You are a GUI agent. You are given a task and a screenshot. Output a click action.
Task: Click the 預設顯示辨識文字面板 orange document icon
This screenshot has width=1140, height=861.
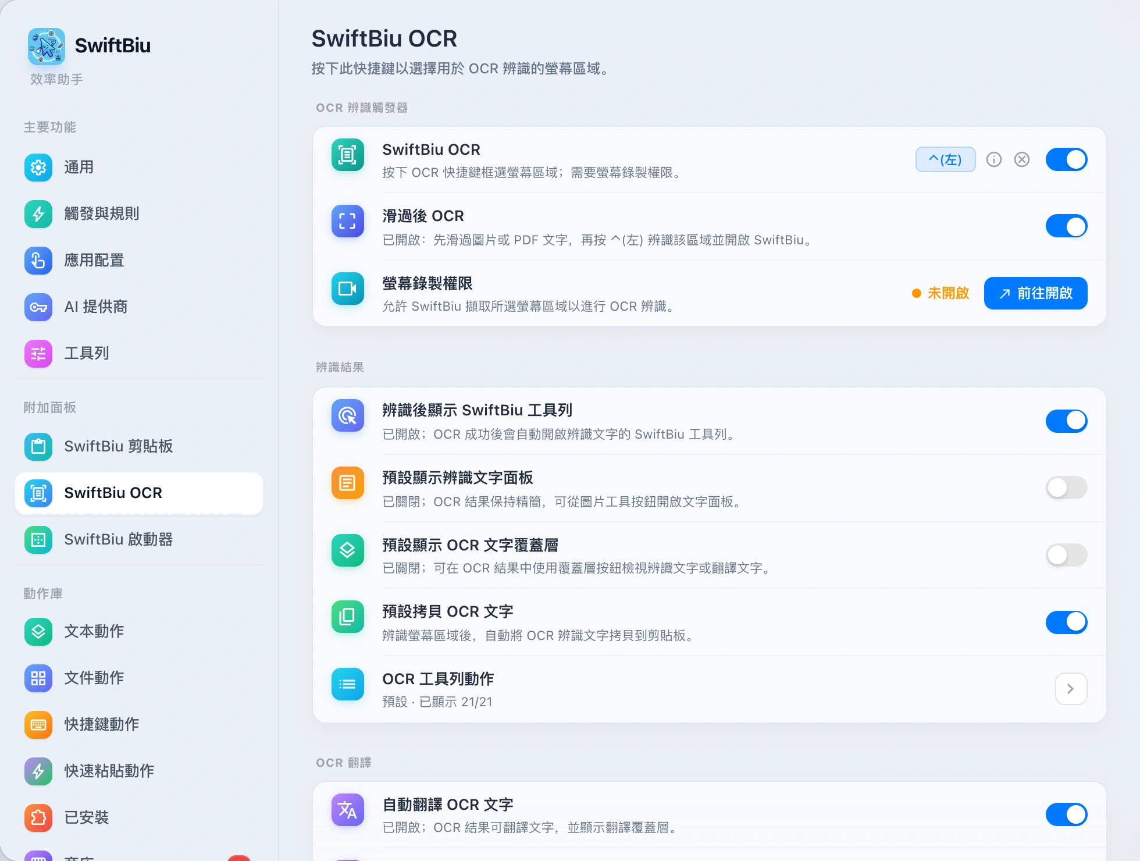coord(348,483)
